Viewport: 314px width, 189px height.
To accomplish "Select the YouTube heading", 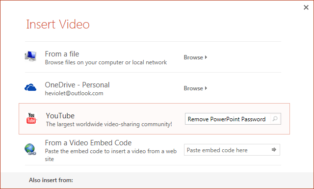I will coord(60,116).
